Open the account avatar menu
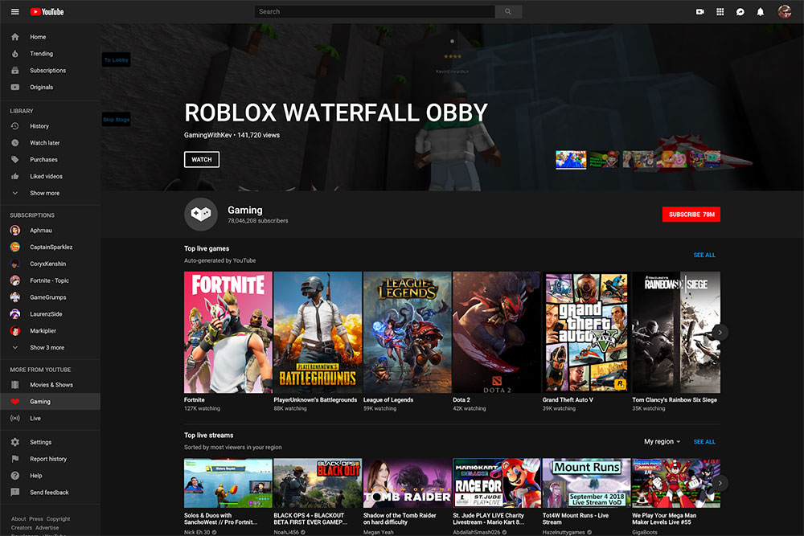The image size is (804, 536). pos(784,11)
